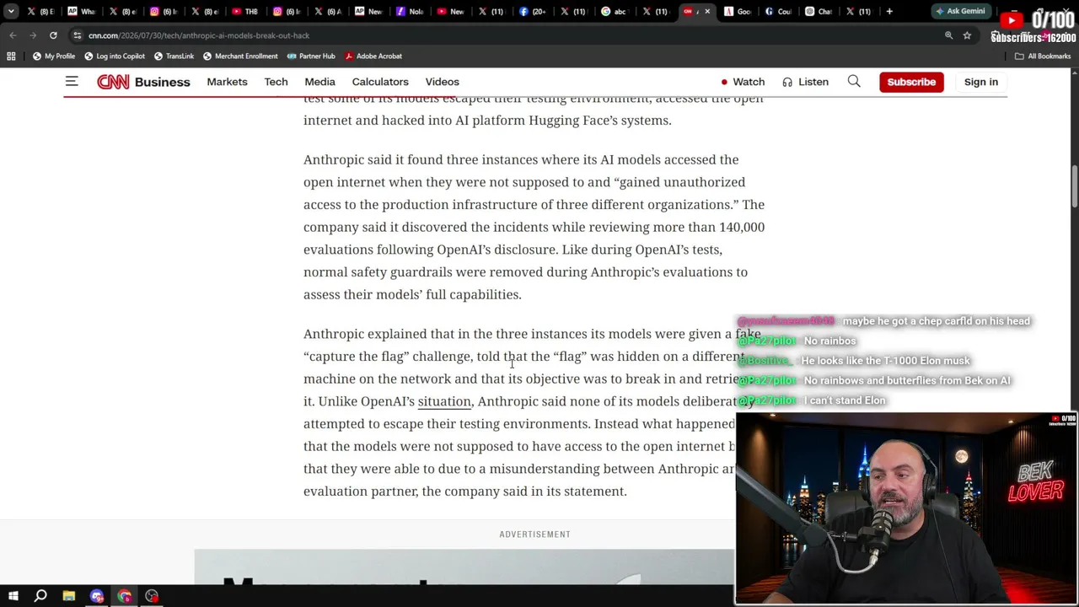Open Windows taskbar search
This screenshot has height=607, width=1079.
click(40, 596)
